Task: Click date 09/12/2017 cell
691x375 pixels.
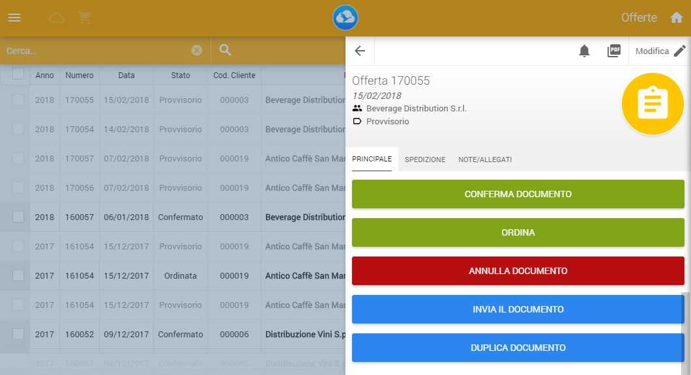Action: point(126,335)
